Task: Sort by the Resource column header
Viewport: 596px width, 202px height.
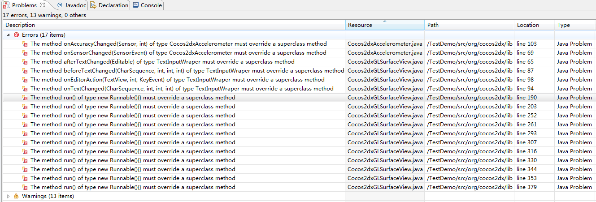Action: tap(360, 25)
